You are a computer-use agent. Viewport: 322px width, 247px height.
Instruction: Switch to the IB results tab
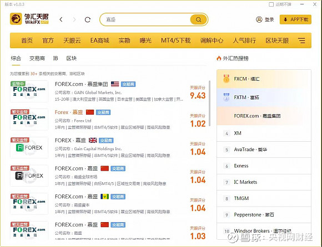(x=56, y=58)
